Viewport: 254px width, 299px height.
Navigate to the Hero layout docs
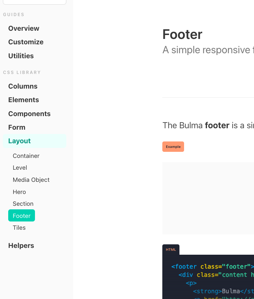tap(19, 192)
